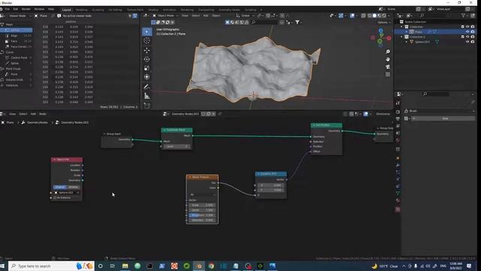Select the Scale tool in viewport toolbar

pos(147,68)
